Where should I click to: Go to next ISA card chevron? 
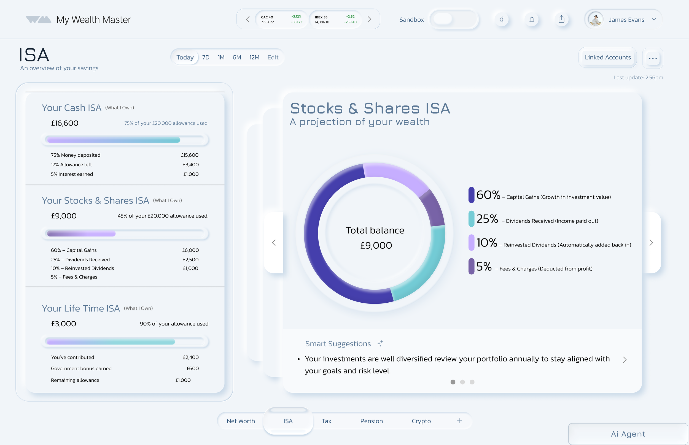[651, 243]
